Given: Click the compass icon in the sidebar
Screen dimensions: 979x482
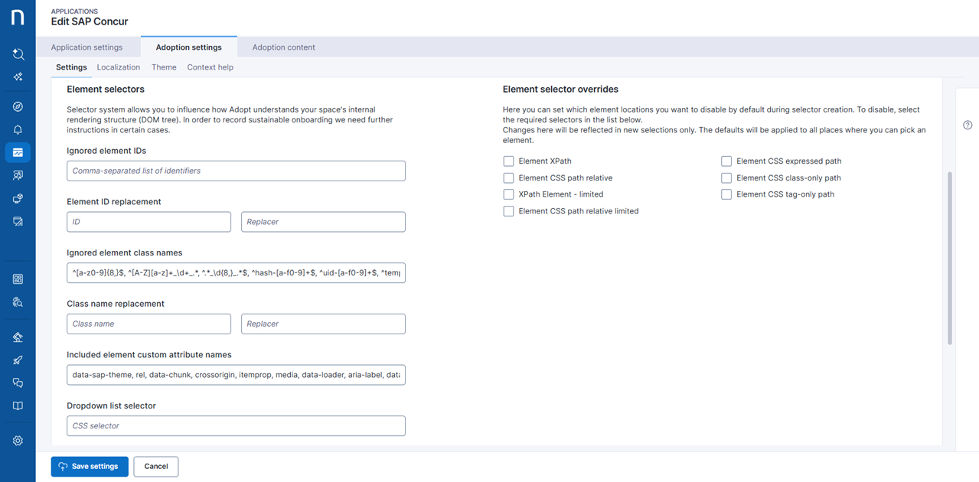Looking at the screenshot, I should point(18,107).
